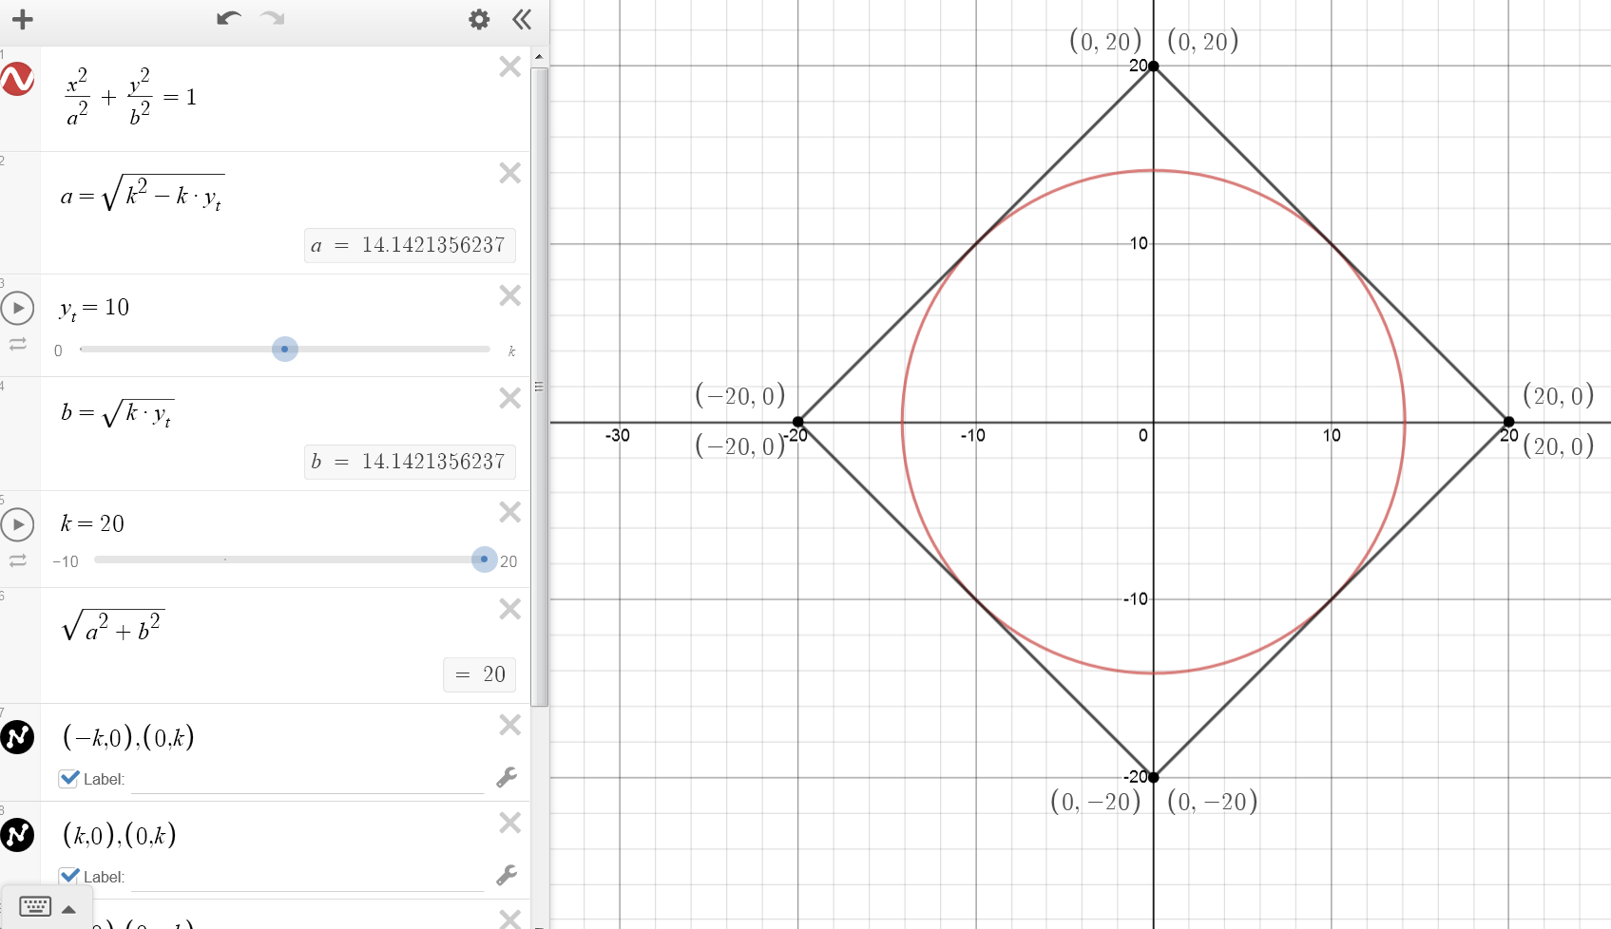Click the k slider lower bound -10

pos(66,561)
